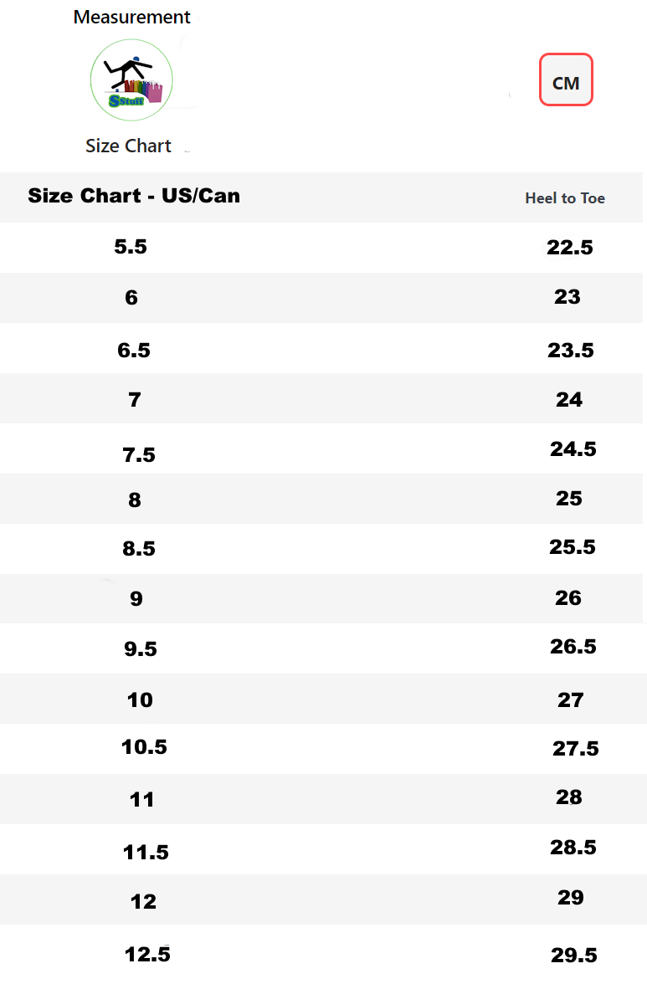The width and height of the screenshot is (647, 989).
Task: Select the 22.5 heel to toe value
Action: click(x=570, y=247)
